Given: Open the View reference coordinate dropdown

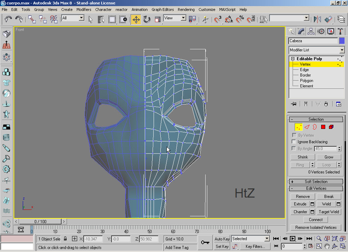Looking at the screenshot, I should pos(183,18).
